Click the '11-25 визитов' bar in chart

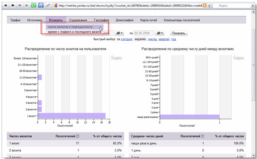pos(40,77)
